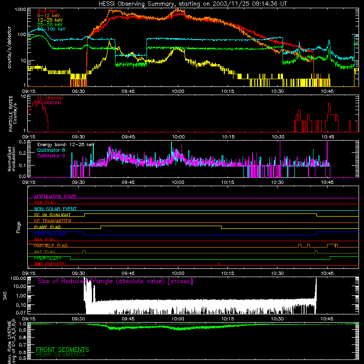364x364 pixels.
Task: Click the A47_FLAG pulse near 09:32
Action: 84,252
